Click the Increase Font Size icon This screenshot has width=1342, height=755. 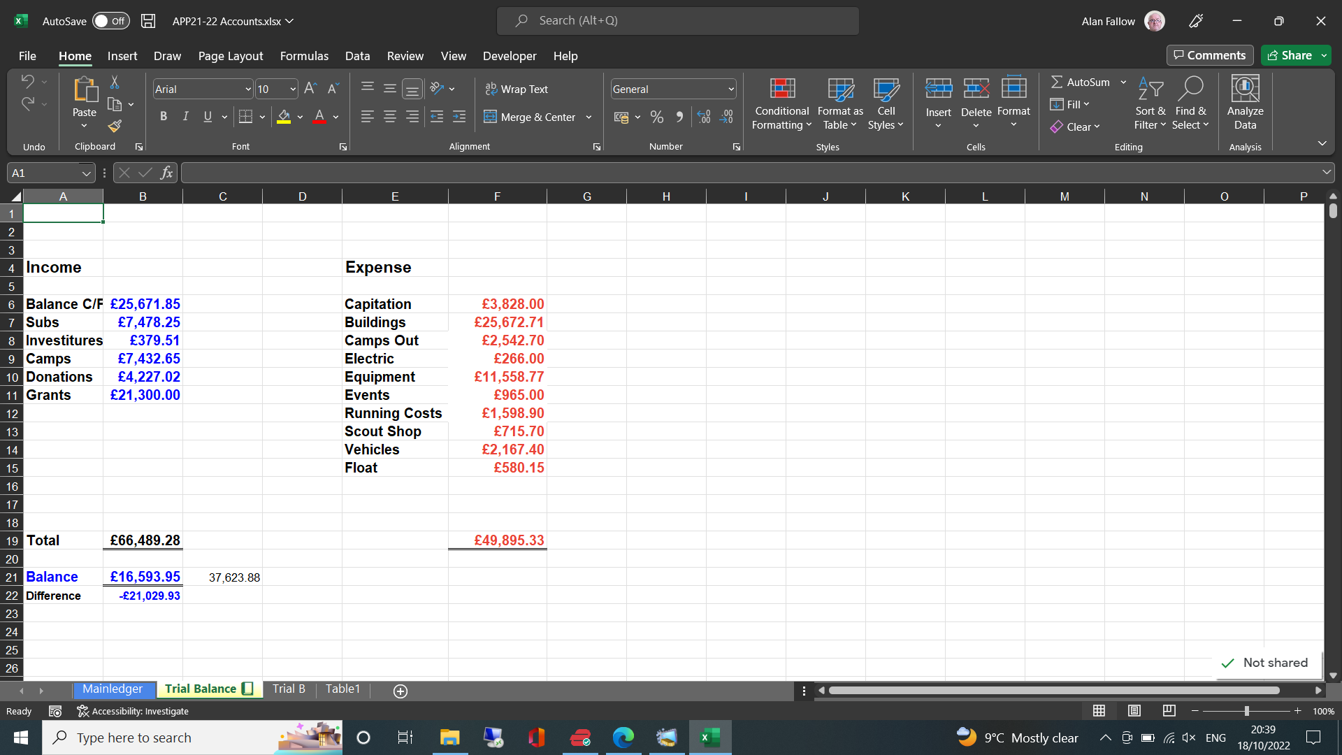tap(310, 88)
